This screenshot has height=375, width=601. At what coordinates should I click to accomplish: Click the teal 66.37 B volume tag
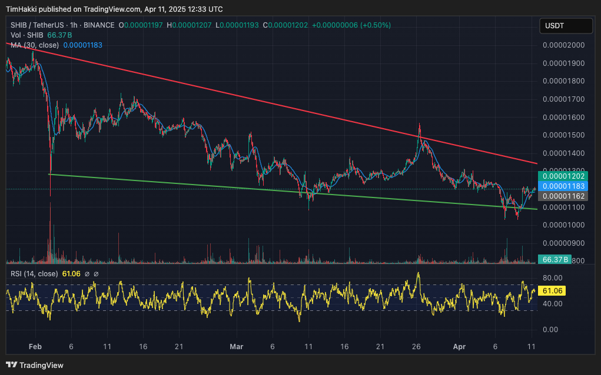point(554,259)
